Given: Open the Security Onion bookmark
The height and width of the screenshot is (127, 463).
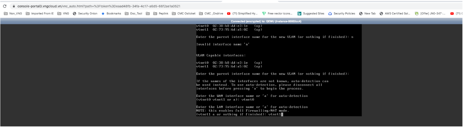Looking at the screenshot, I should (85, 14).
